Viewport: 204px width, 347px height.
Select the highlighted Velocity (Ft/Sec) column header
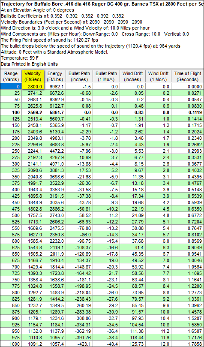pyautogui.click(x=33, y=76)
